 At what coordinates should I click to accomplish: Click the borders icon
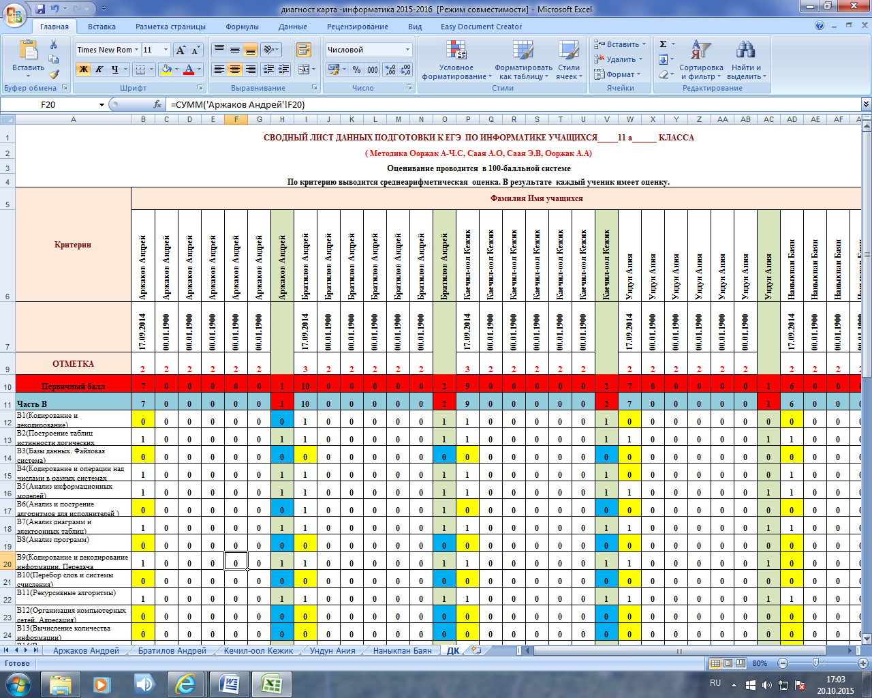coord(140,69)
